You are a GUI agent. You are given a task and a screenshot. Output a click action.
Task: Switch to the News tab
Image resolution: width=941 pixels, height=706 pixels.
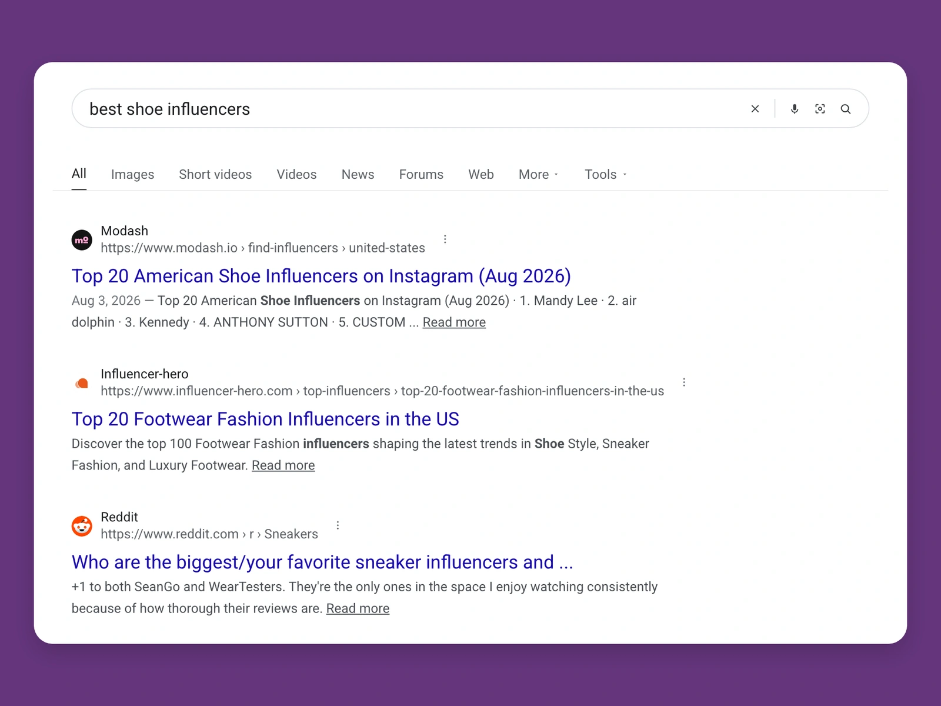click(358, 174)
